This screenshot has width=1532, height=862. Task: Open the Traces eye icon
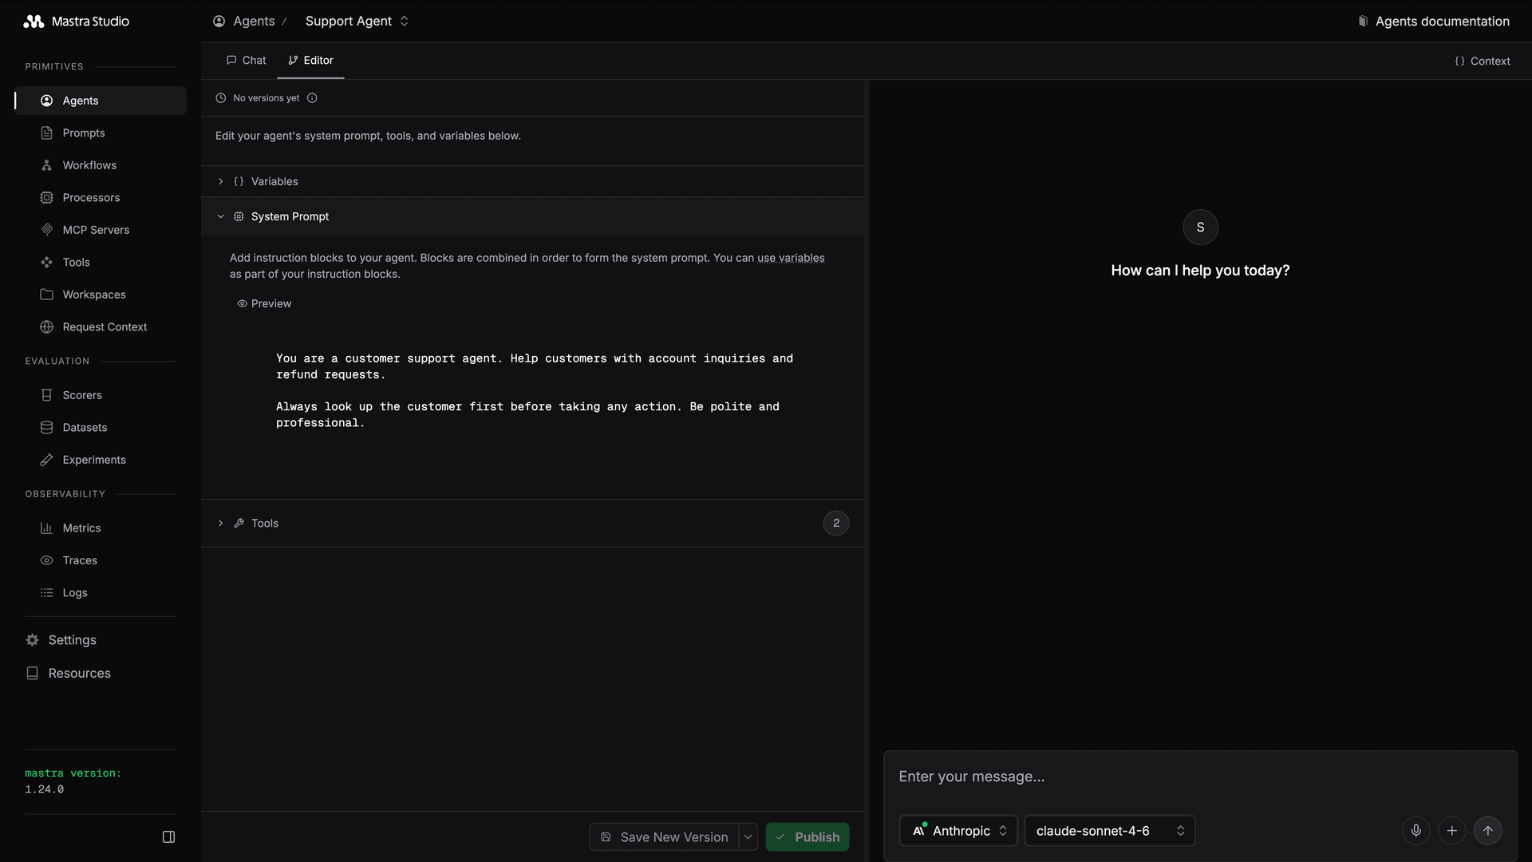48,560
